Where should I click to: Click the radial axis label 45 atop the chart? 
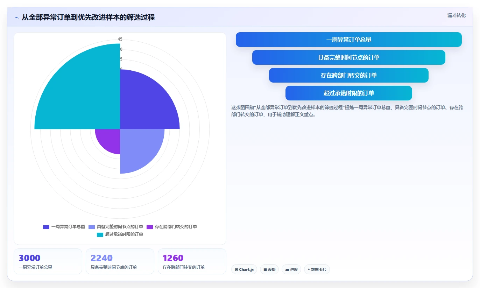click(120, 39)
